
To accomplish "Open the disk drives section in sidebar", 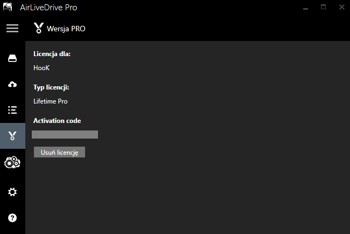I will [12, 58].
